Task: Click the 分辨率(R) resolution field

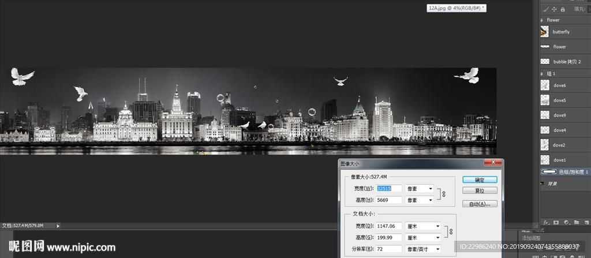Action: click(x=388, y=249)
